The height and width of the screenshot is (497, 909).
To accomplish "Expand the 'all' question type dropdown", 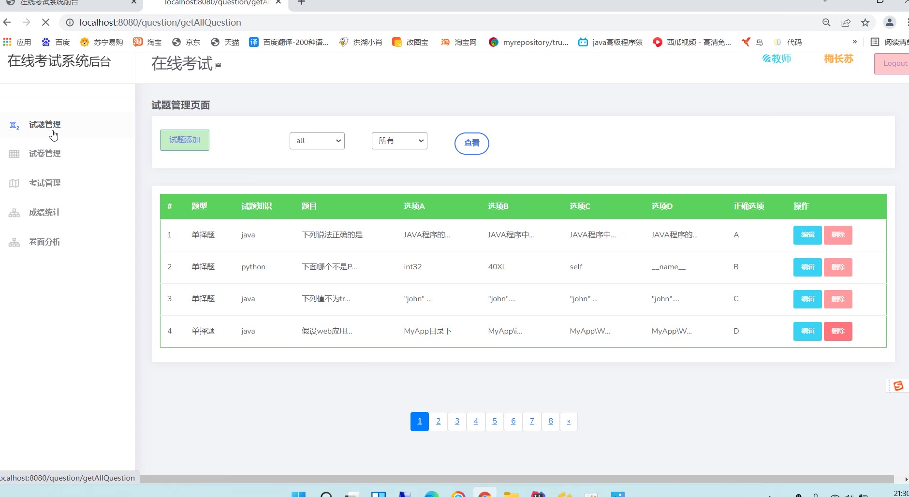I will [x=317, y=141].
